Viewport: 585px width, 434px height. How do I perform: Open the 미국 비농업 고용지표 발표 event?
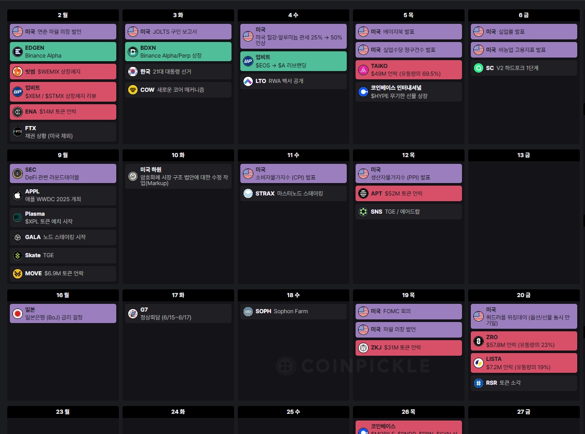click(x=524, y=50)
